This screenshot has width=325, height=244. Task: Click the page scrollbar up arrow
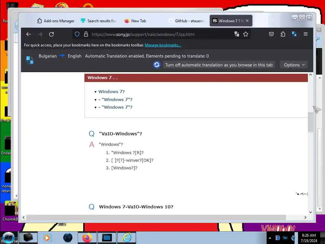pyautogui.click(x=310, y=75)
